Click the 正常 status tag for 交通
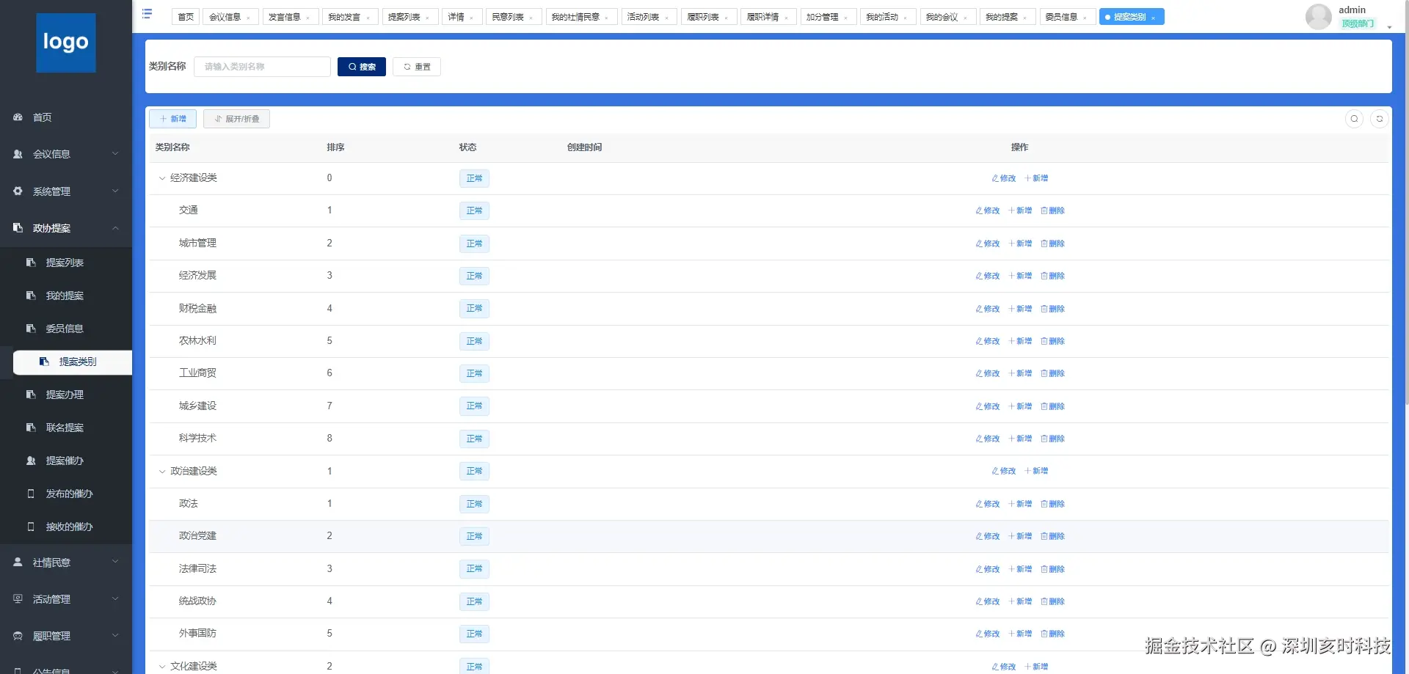The image size is (1409, 674). point(474,210)
